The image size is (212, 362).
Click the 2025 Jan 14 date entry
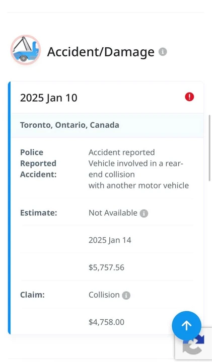pyautogui.click(x=110, y=240)
